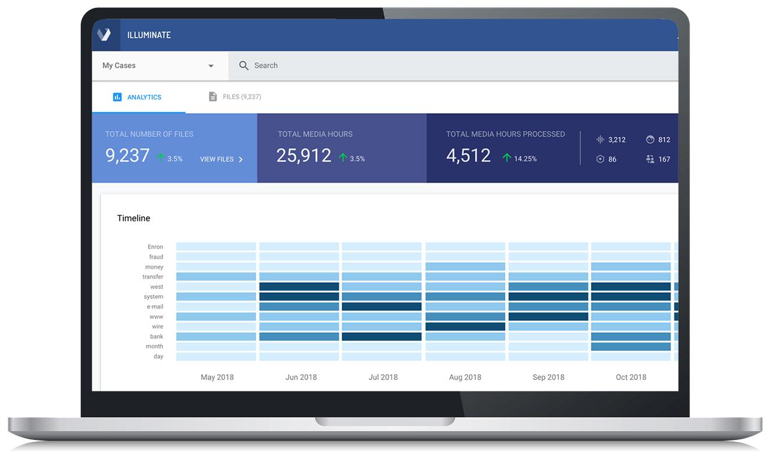Click the Illuminate logo icon
766x455 pixels.
104,35
